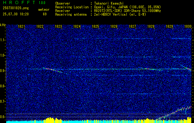The height and width of the screenshot is (123, 194).
Task: Click the meteor label
Action: 44,10
